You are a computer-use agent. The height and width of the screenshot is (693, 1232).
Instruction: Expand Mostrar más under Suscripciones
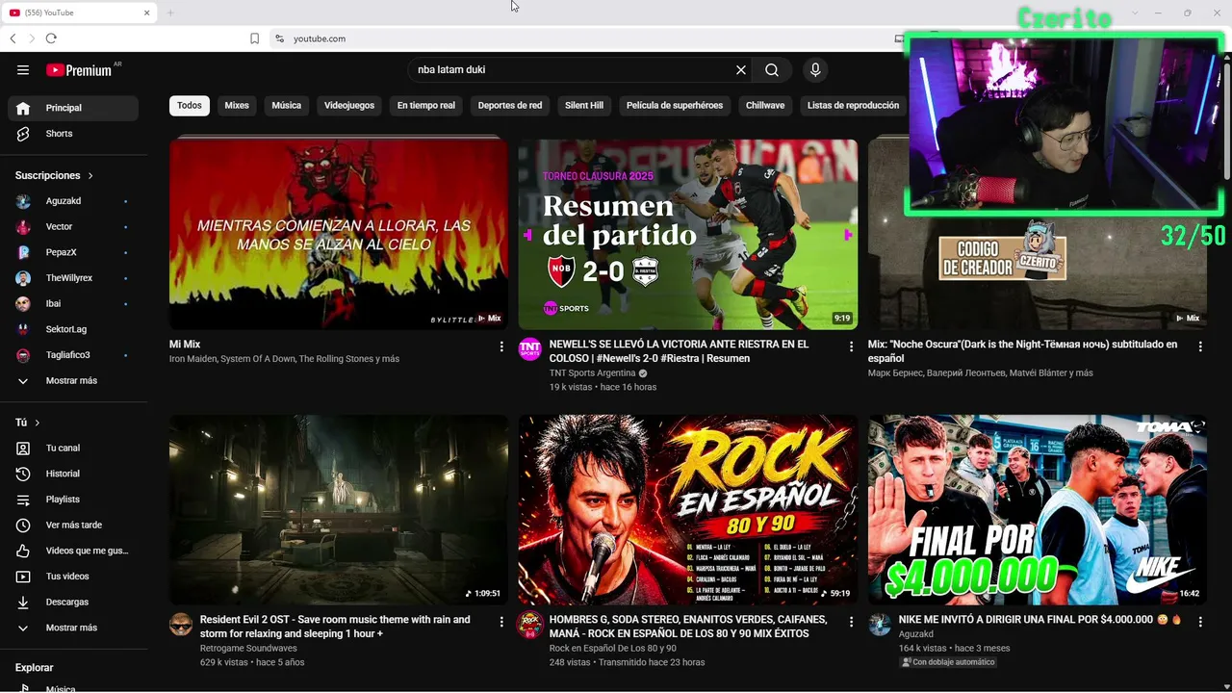(x=73, y=381)
